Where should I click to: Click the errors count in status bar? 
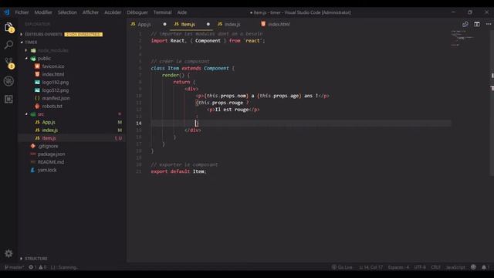pos(32,267)
